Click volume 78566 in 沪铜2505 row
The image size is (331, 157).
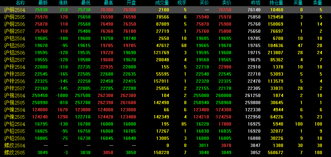tap(163, 17)
